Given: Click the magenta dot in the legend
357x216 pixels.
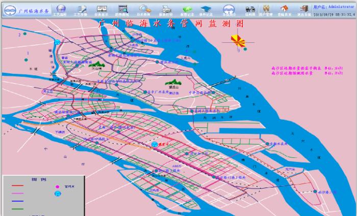Looking at the screenshot, I should pyautogui.click(x=57, y=187).
